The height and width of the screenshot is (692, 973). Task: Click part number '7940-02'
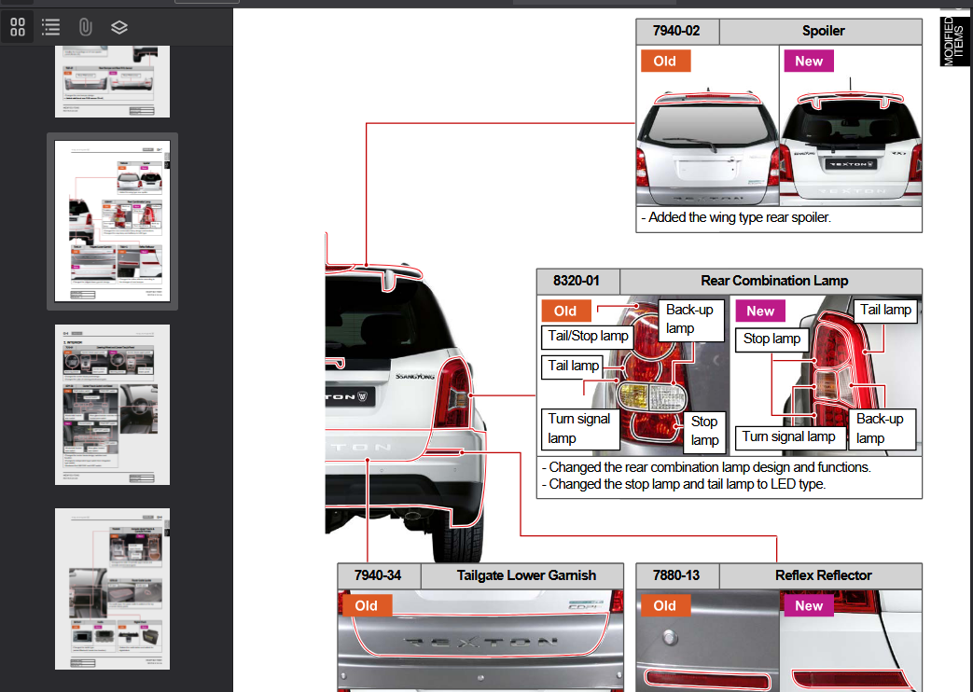pos(676,31)
